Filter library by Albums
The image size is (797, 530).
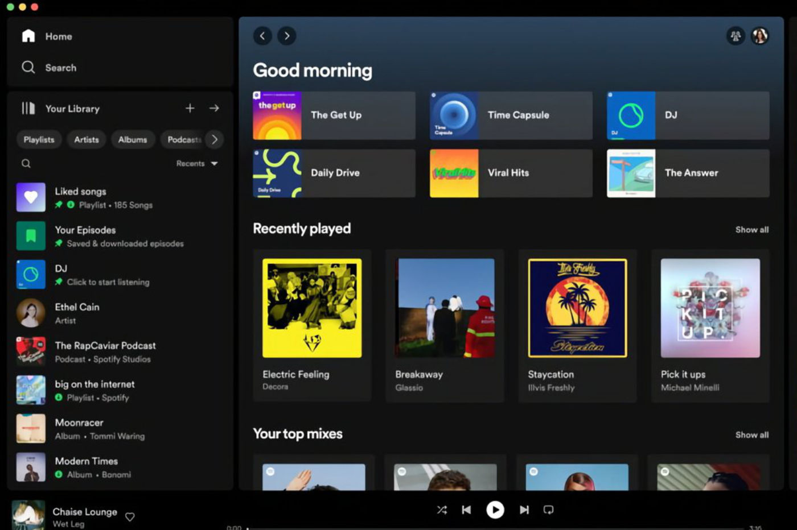pyautogui.click(x=133, y=139)
